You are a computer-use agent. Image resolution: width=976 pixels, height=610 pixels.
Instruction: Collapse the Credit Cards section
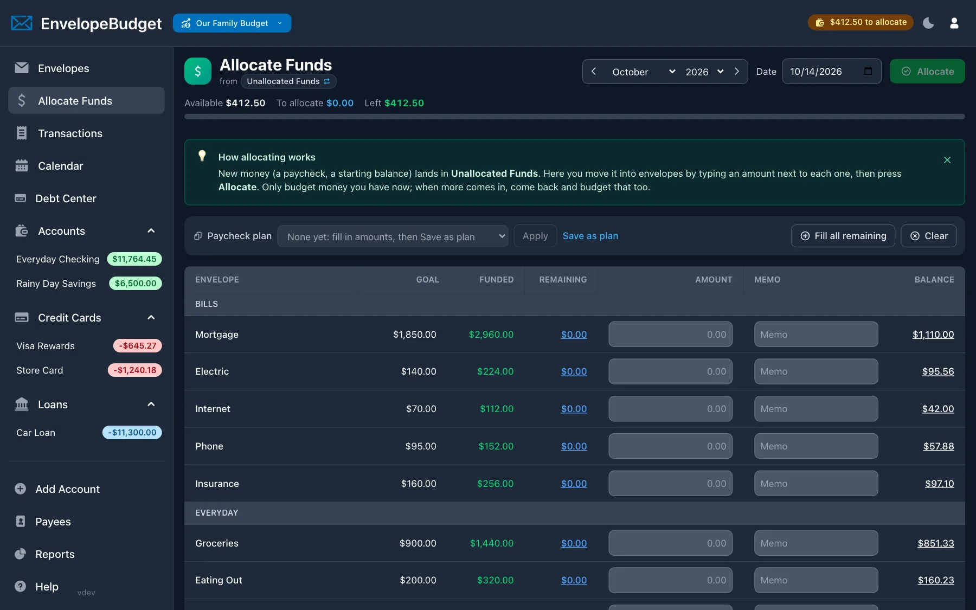tap(151, 317)
